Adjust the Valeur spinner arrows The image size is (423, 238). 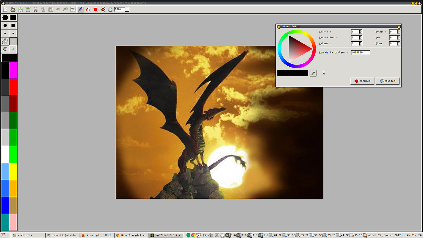361,43
